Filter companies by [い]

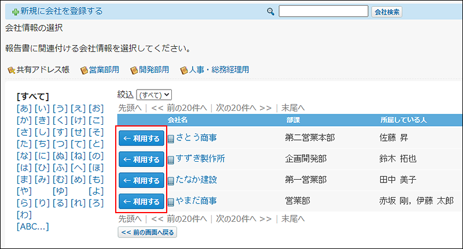tap(42, 109)
